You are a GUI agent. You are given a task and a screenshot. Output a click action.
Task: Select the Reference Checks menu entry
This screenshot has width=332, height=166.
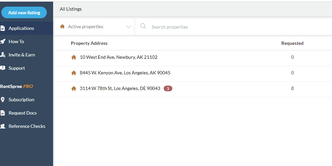(x=27, y=126)
